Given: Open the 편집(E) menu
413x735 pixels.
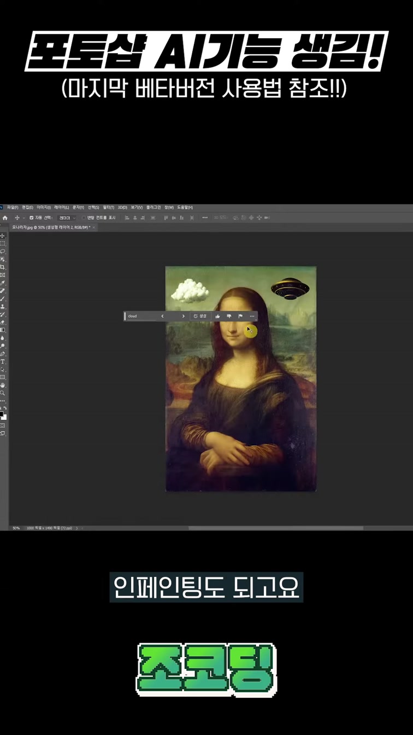Looking at the screenshot, I should [x=28, y=207].
